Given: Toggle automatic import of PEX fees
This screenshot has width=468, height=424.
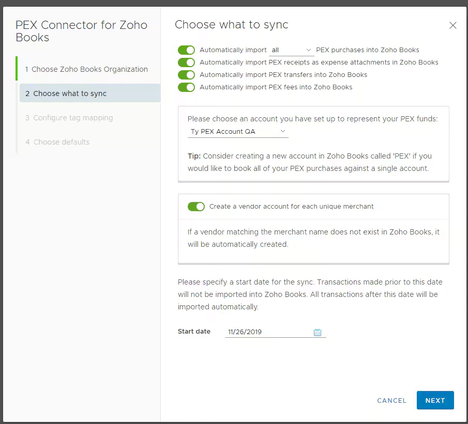Looking at the screenshot, I should (x=186, y=87).
